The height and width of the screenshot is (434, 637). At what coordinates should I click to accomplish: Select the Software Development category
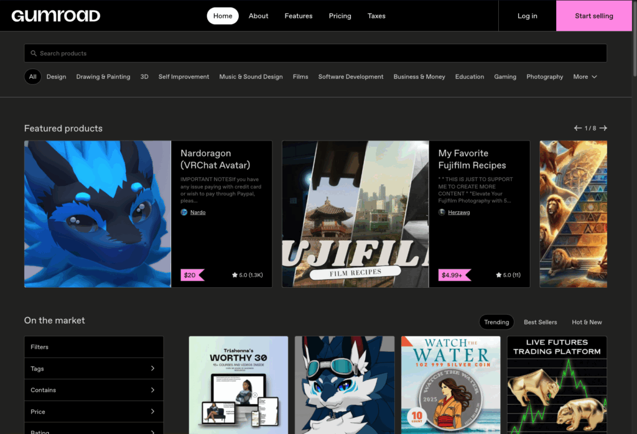pyautogui.click(x=351, y=76)
